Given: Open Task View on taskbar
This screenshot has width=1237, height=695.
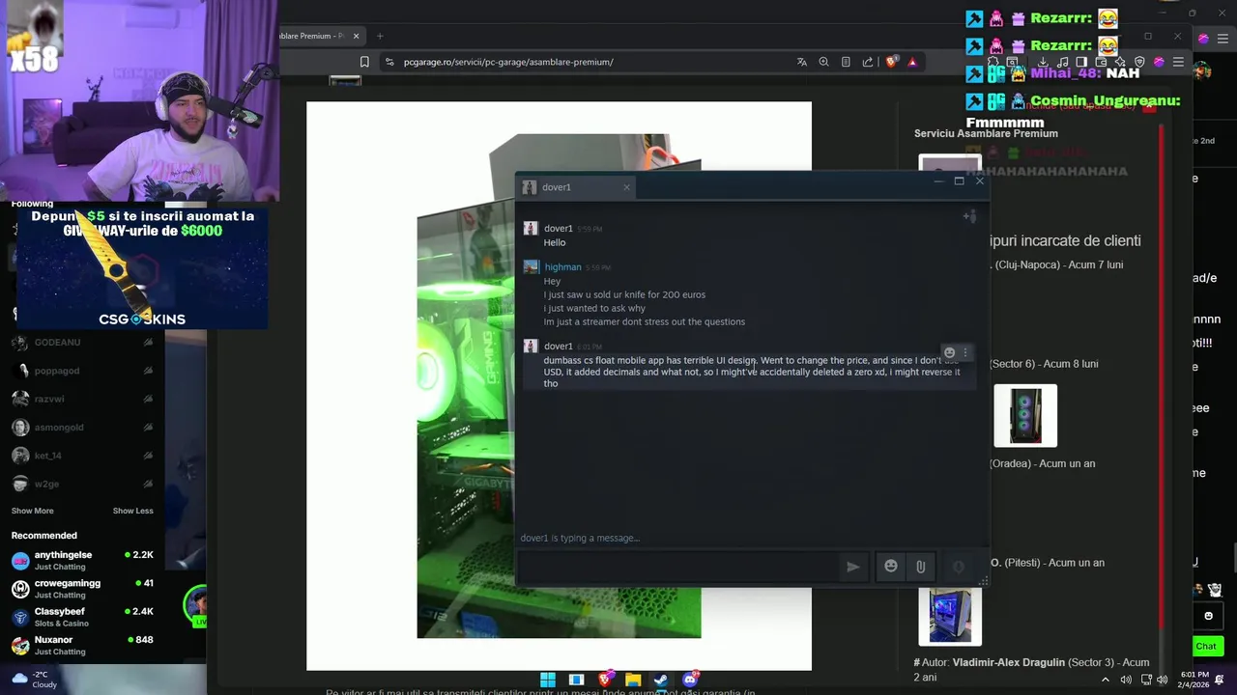Looking at the screenshot, I should [576, 680].
